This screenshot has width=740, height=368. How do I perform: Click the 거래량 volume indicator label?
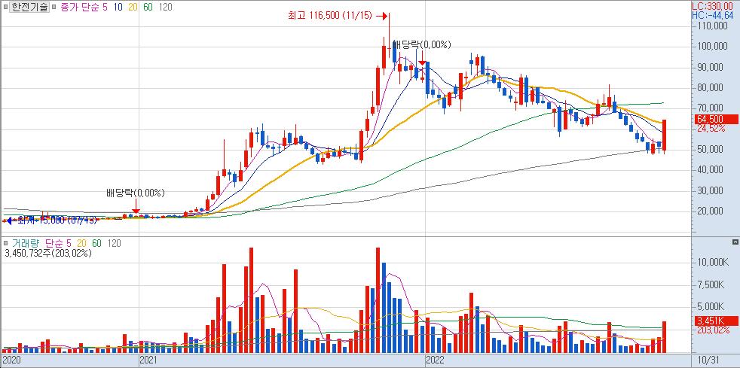(26, 243)
